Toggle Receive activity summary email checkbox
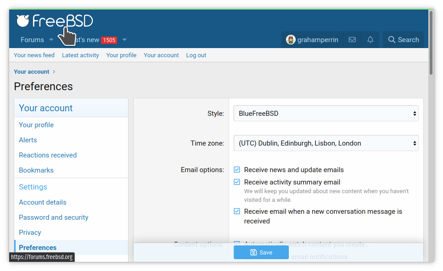Image resolution: width=443 pixels, height=271 pixels. (x=237, y=182)
